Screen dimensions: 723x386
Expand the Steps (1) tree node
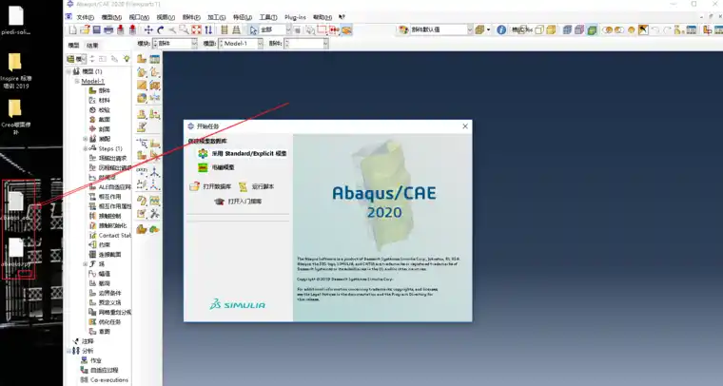(x=86, y=148)
